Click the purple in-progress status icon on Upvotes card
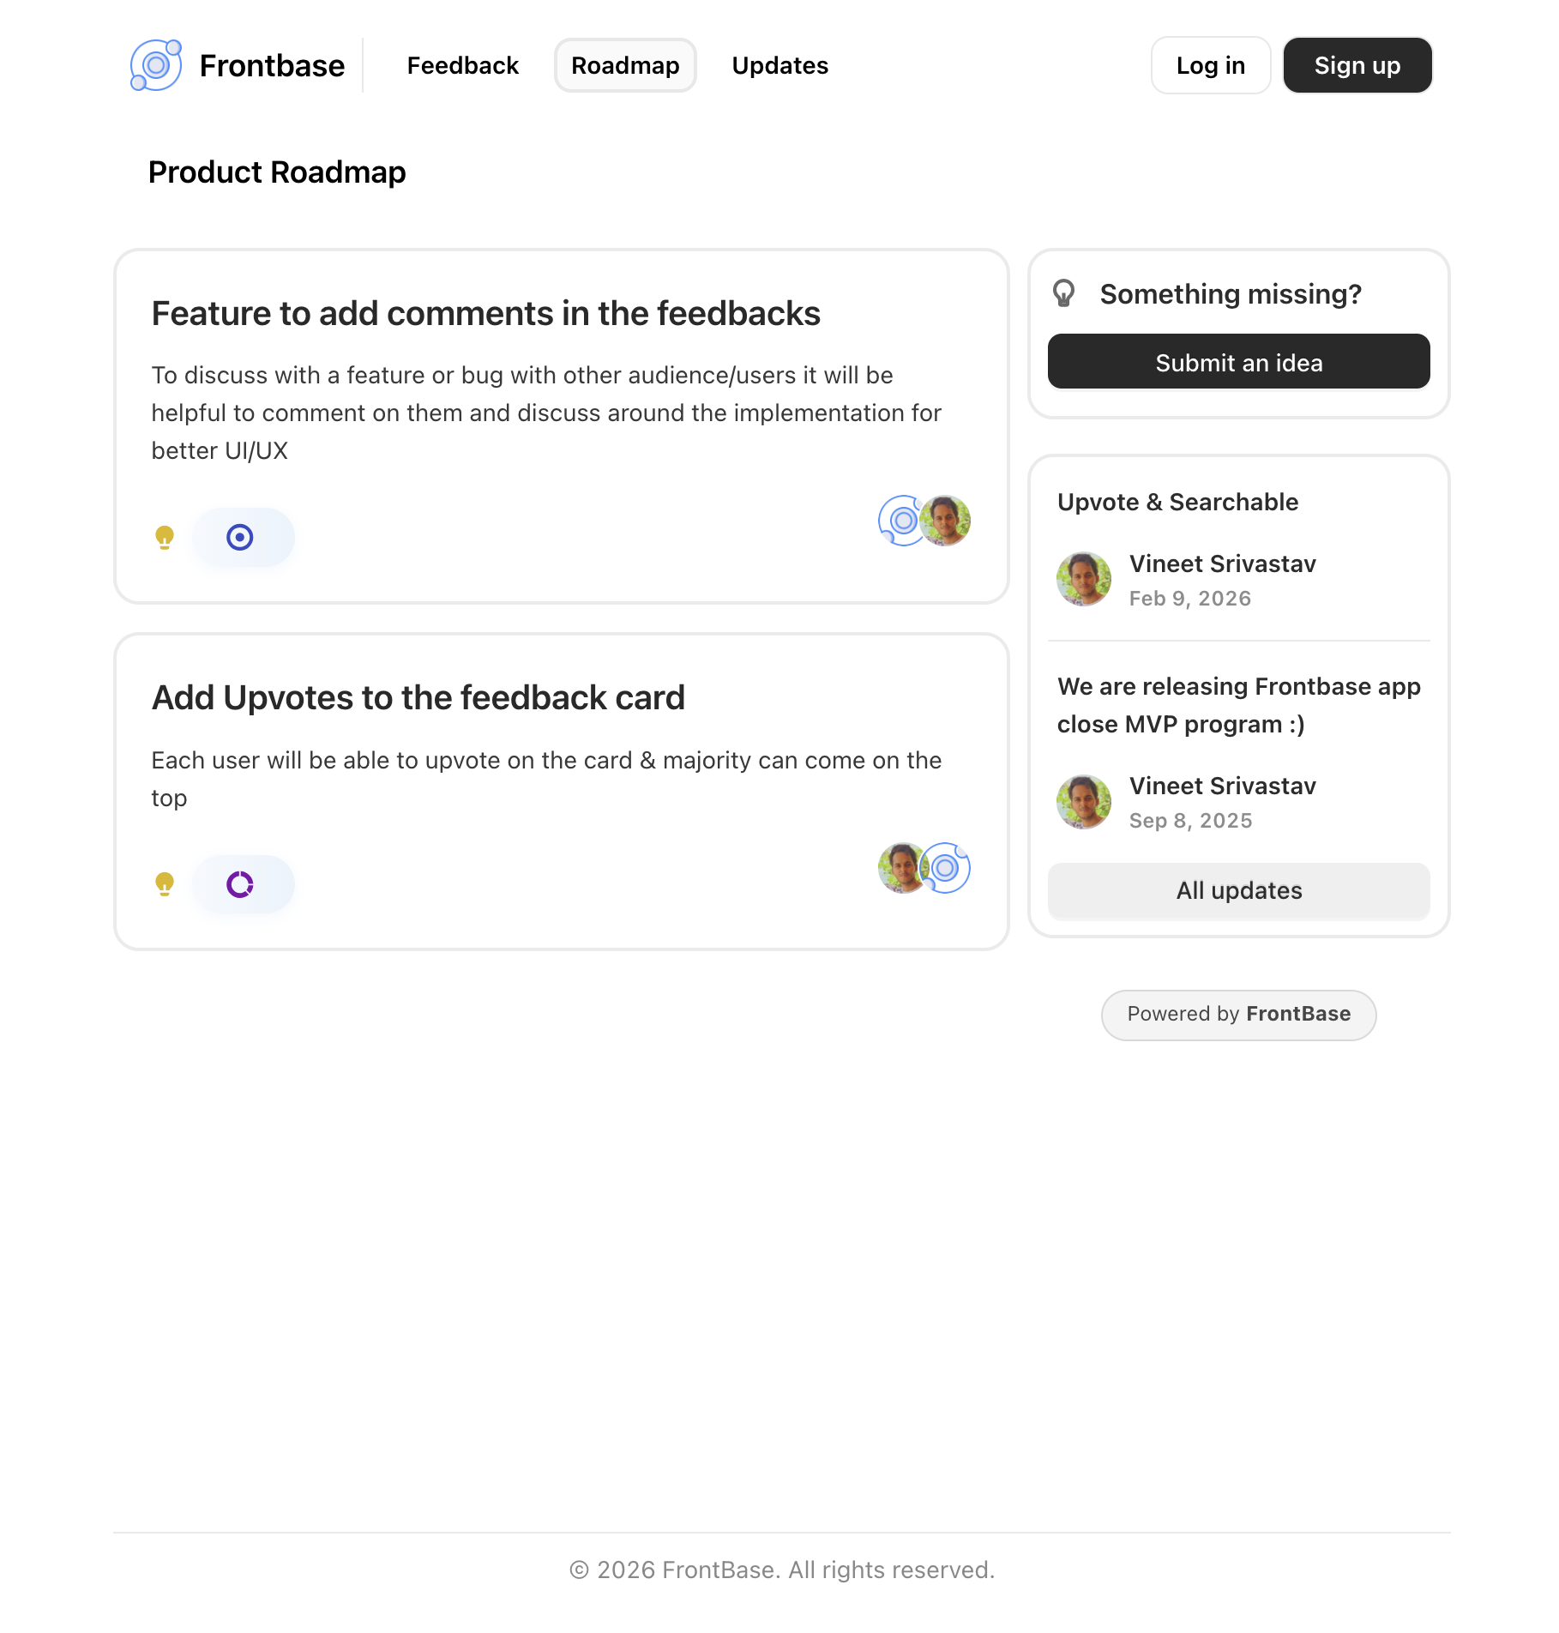The width and height of the screenshot is (1559, 1633). [x=241, y=884]
